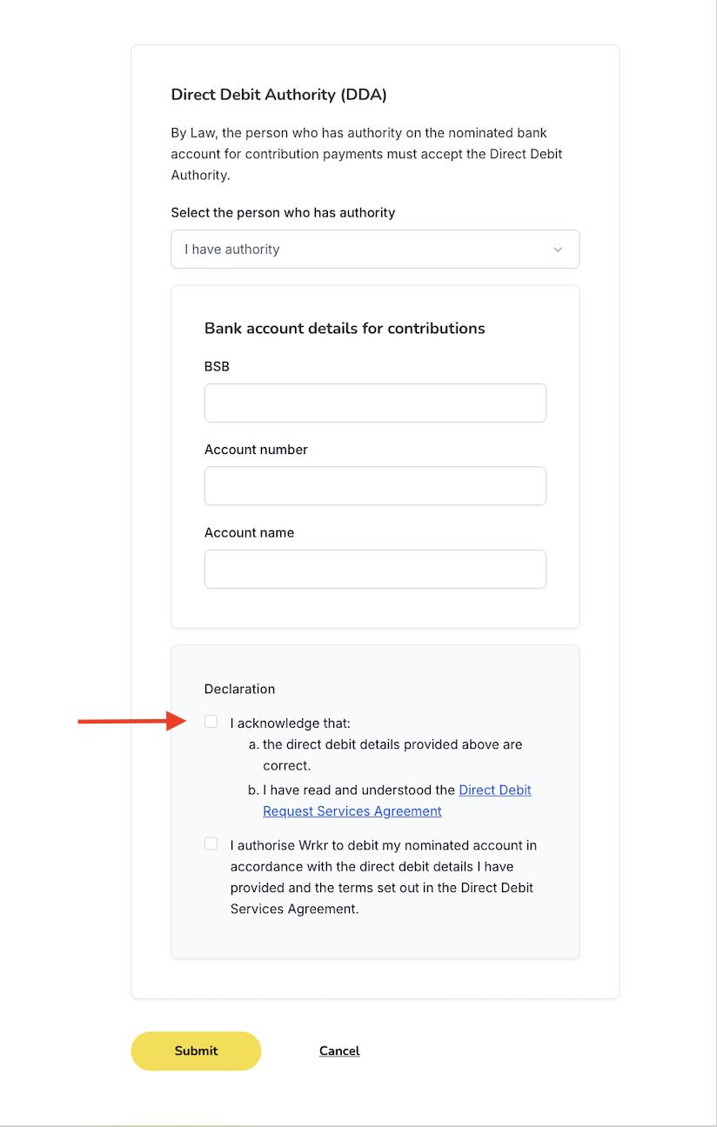Viewport: 717px width, 1127px height.
Task: Click into the Account number field
Action: tap(375, 486)
